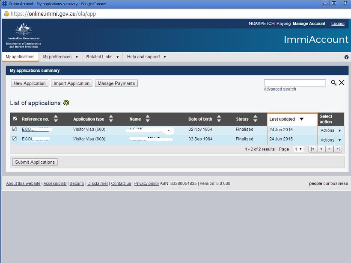
Task: Open the Page number dropdown
Action: click(x=298, y=149)
